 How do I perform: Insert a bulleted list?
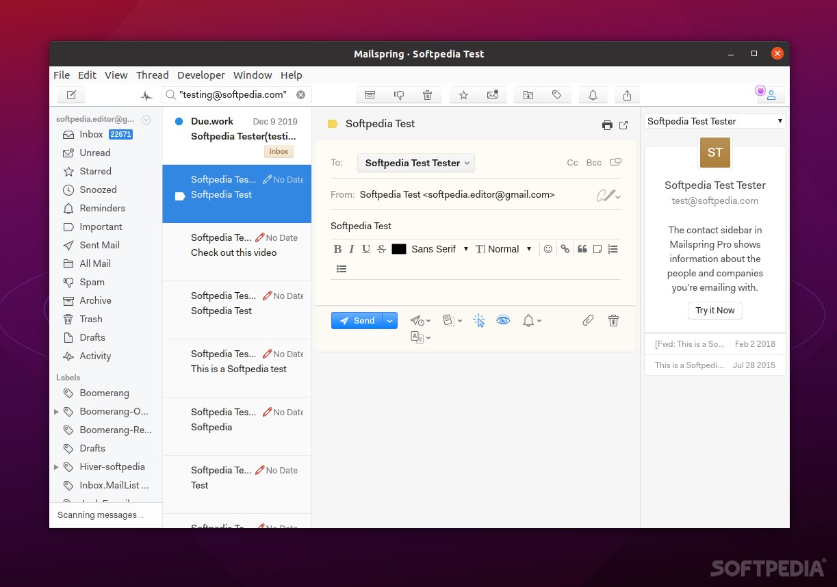point(342,269)
